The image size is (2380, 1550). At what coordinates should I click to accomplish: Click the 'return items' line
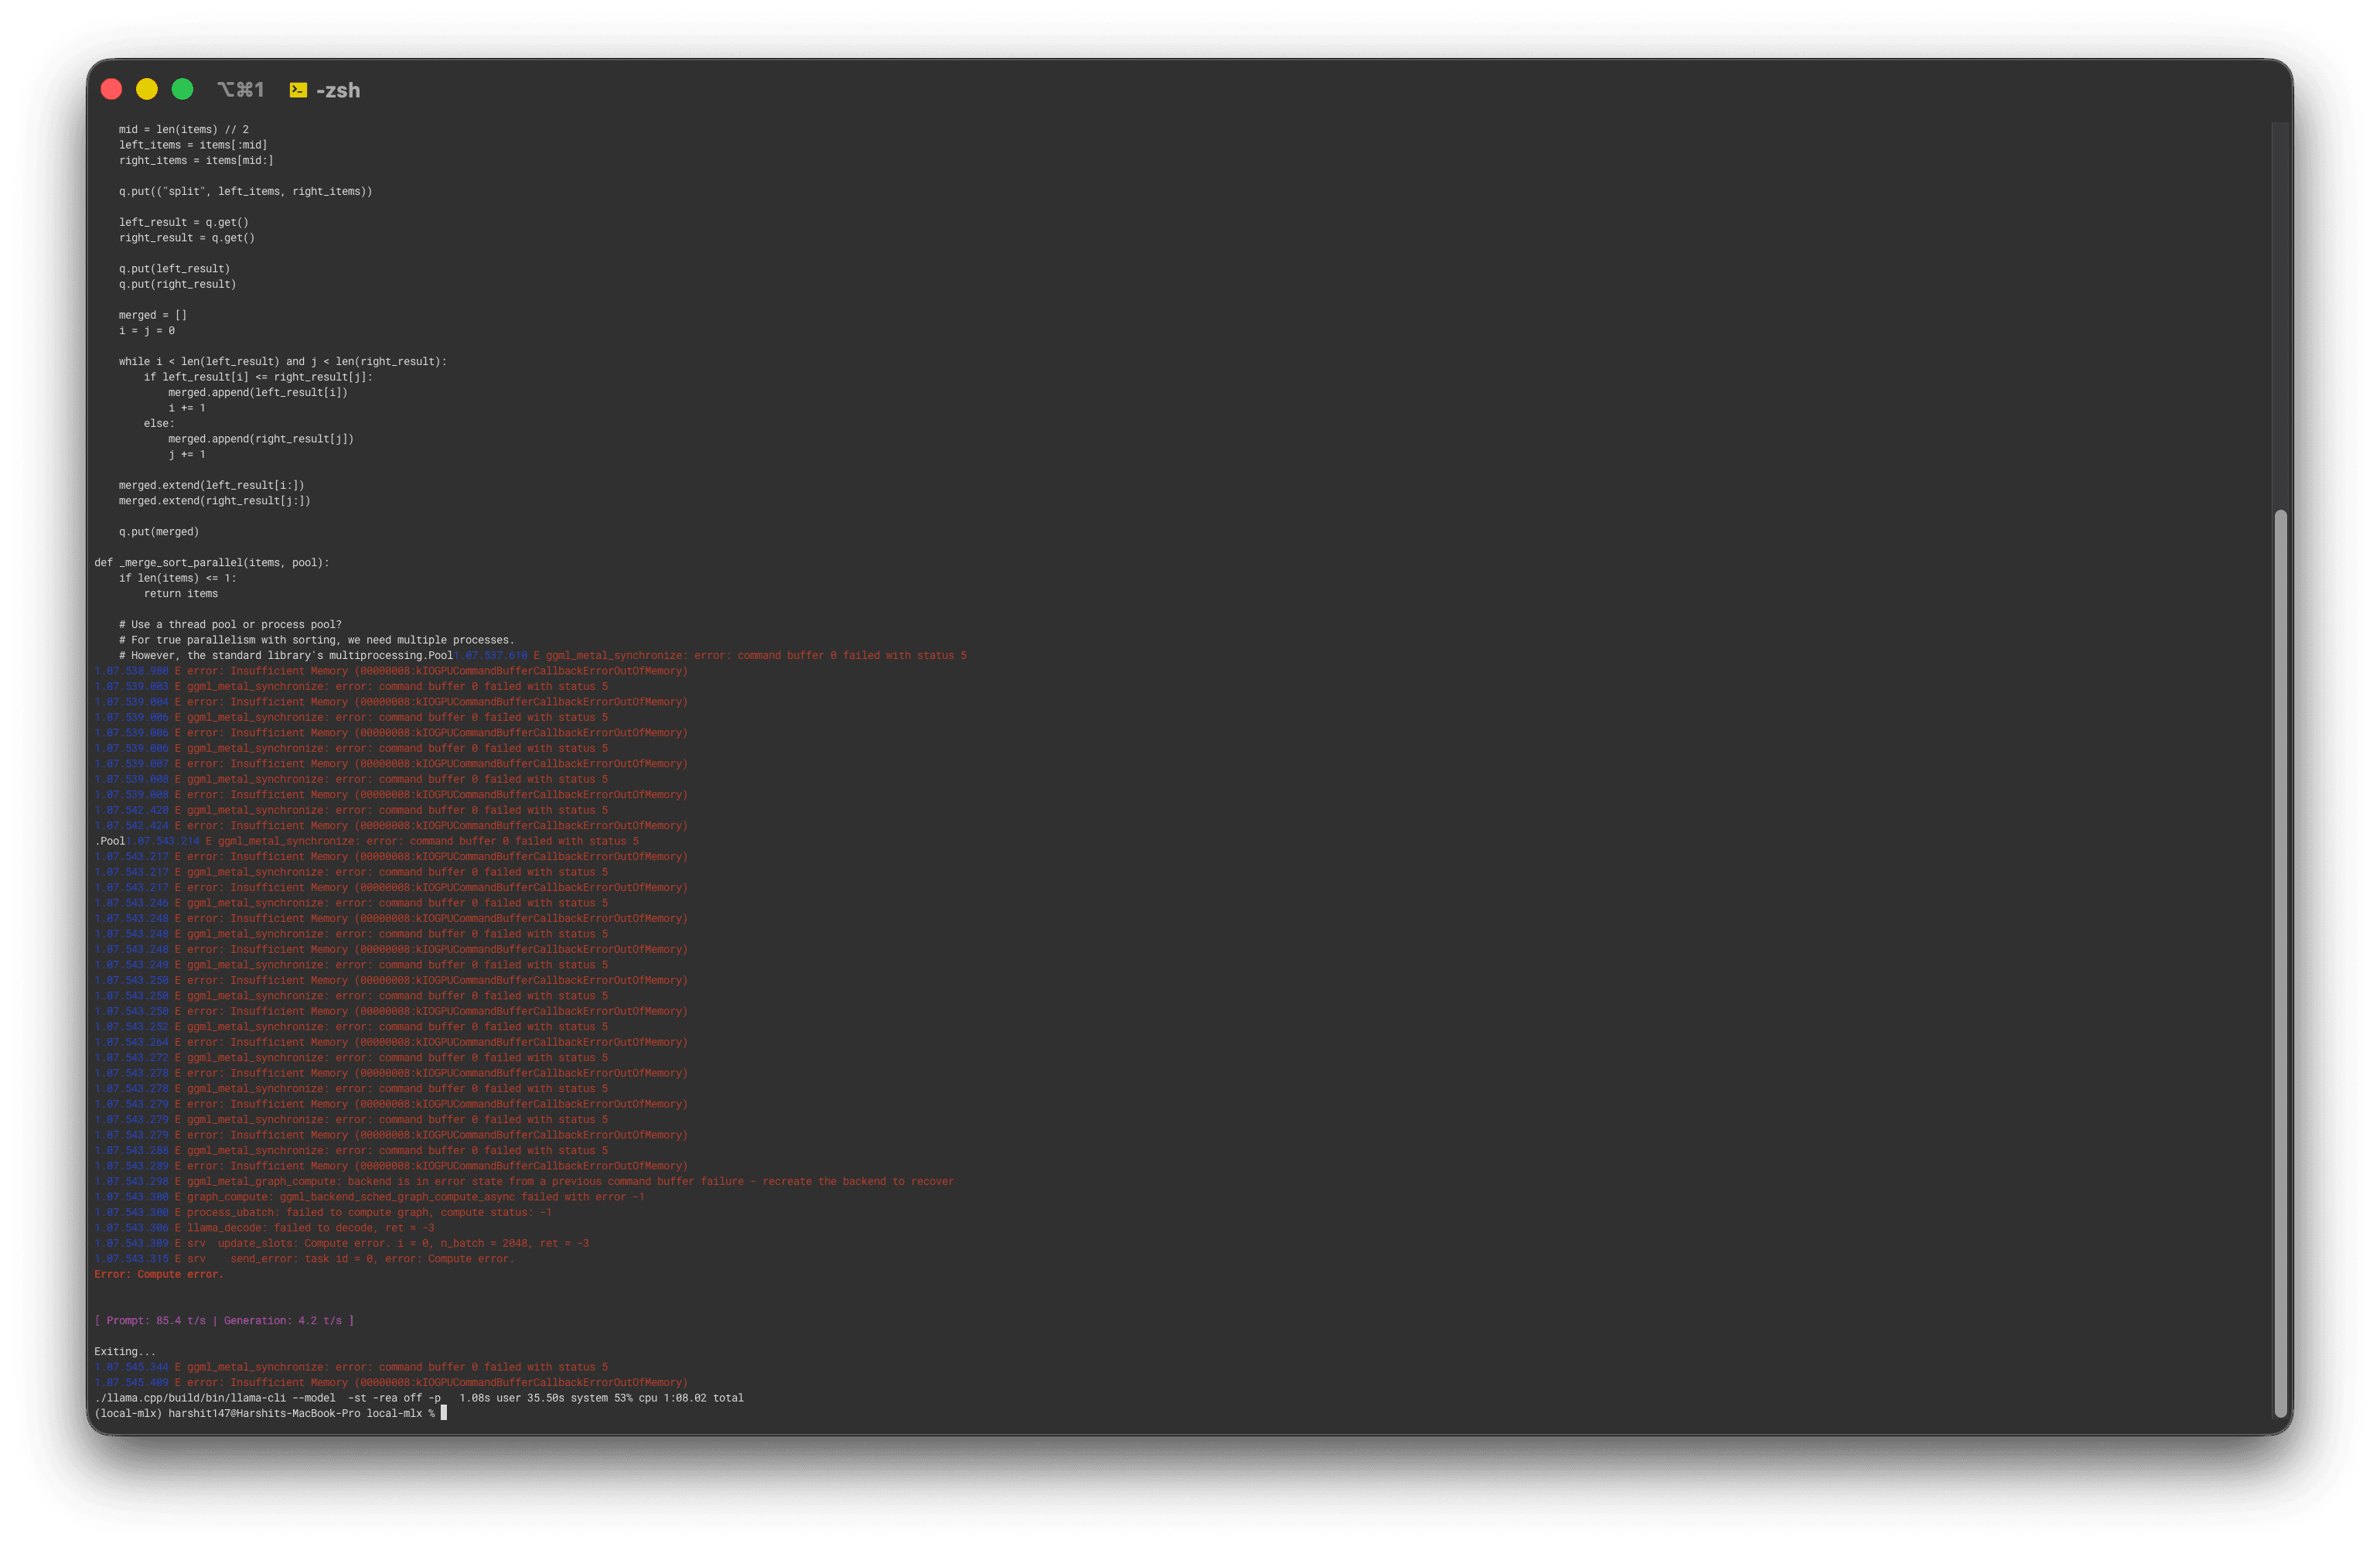[x=181, y=594]
